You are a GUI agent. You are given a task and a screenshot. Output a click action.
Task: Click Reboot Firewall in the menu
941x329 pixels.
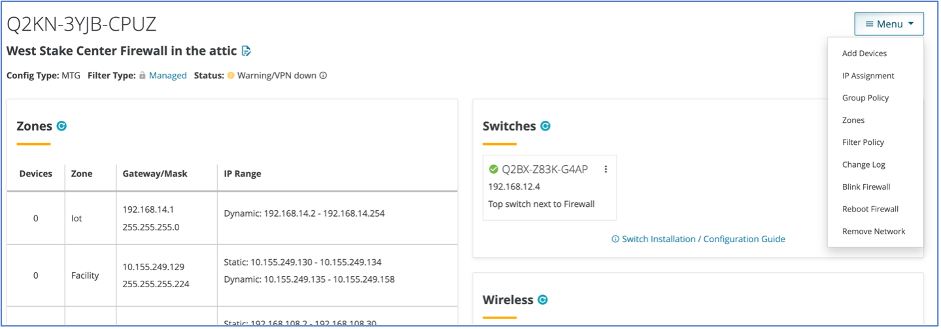tap(870, 209)
